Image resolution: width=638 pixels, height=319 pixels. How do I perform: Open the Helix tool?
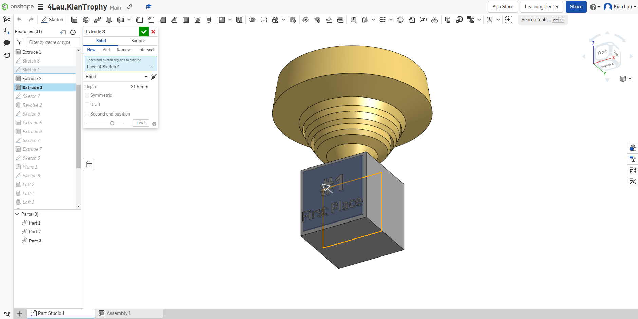[x=383, y=20]
